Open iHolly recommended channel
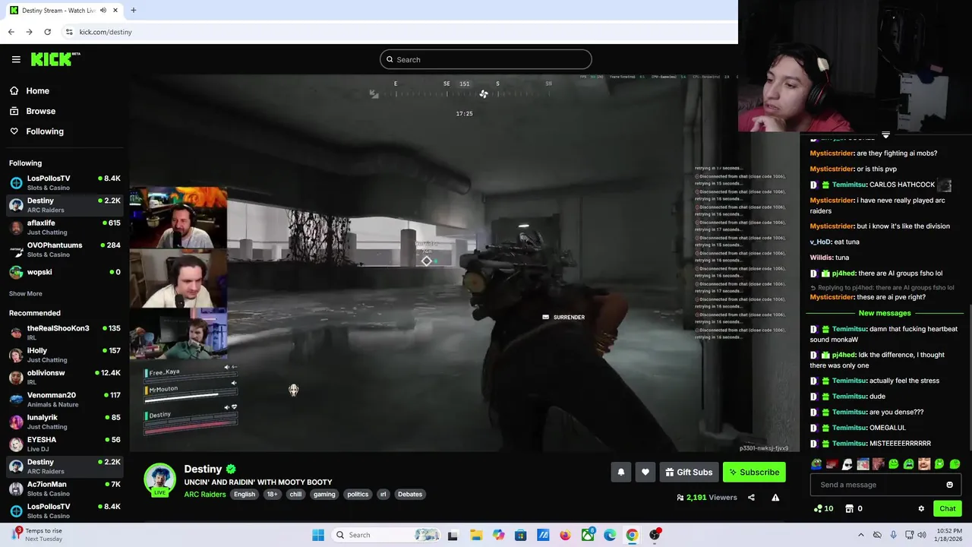Image resolution: width=972 pixels, height=547 pixels. (x=65, y=355)
